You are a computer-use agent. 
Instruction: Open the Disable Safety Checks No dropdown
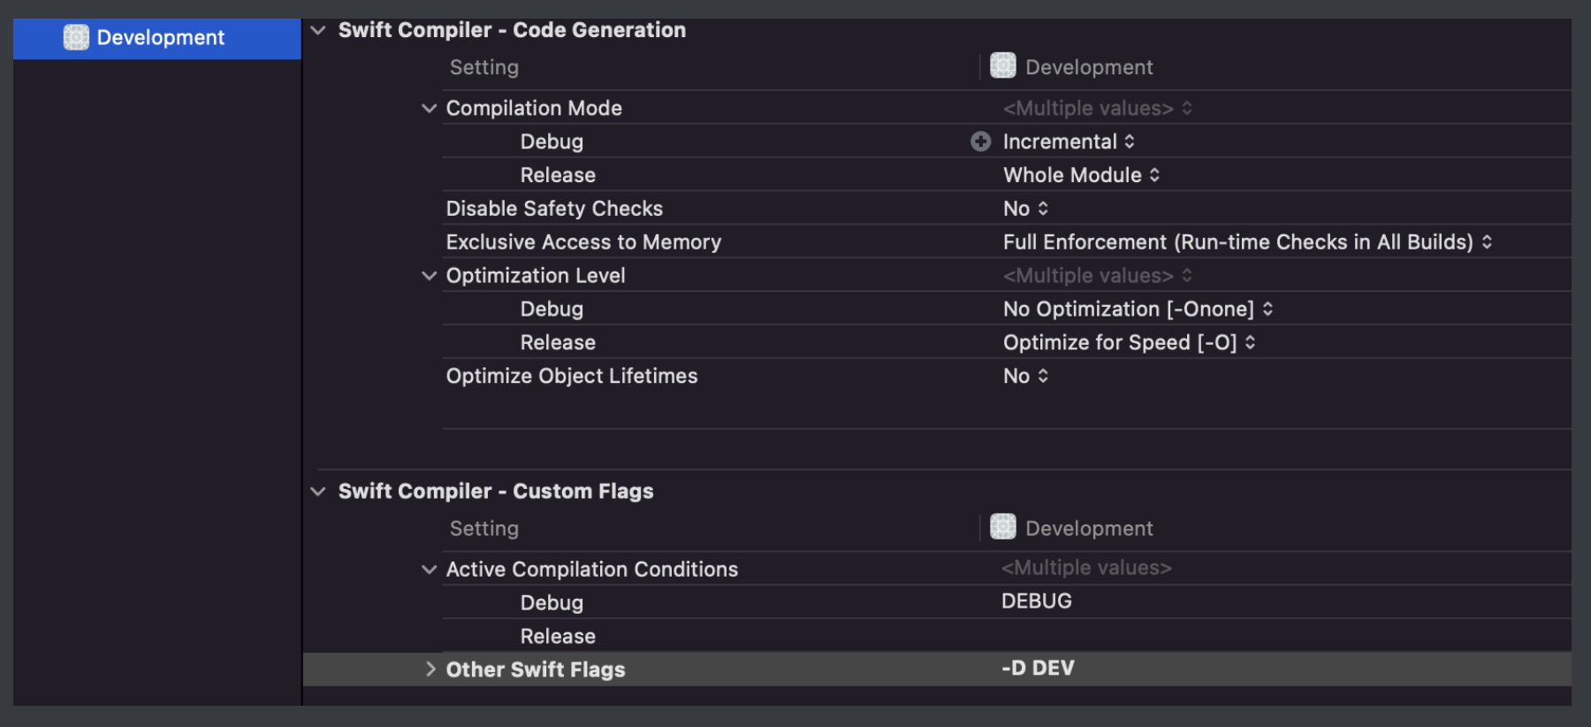pos(1025,209)
